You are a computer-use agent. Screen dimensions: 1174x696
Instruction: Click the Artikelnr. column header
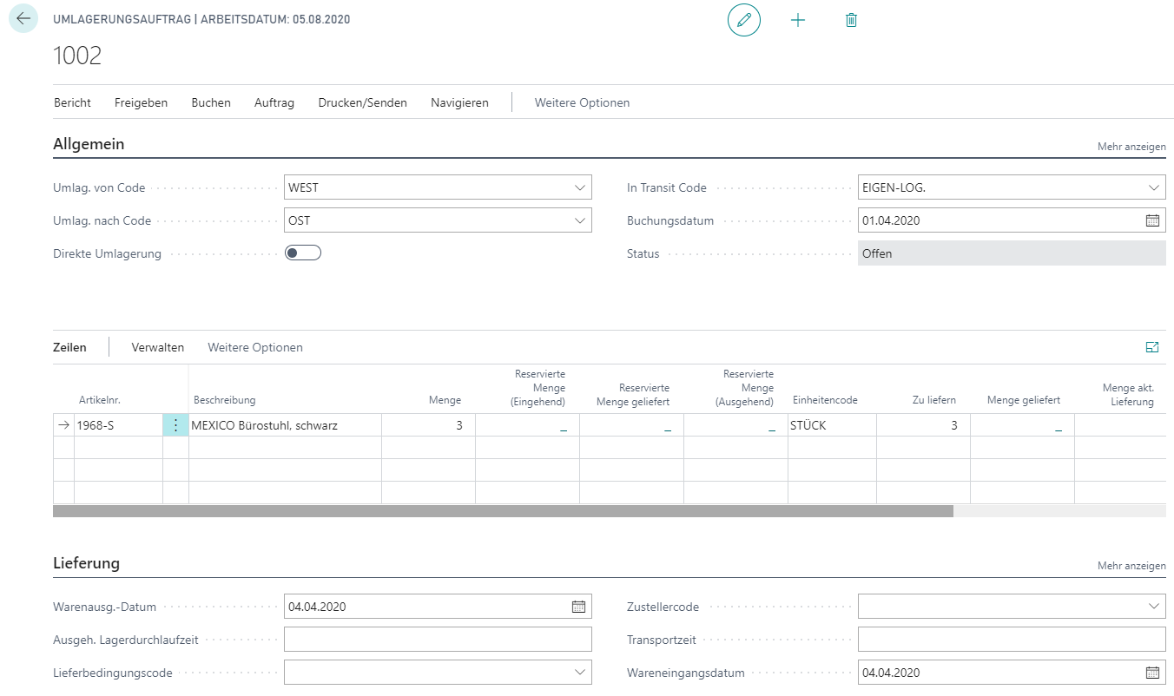(99, 400)
